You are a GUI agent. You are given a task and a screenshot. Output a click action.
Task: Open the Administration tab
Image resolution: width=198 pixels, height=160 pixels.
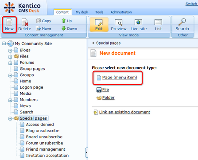click(121, 12)
